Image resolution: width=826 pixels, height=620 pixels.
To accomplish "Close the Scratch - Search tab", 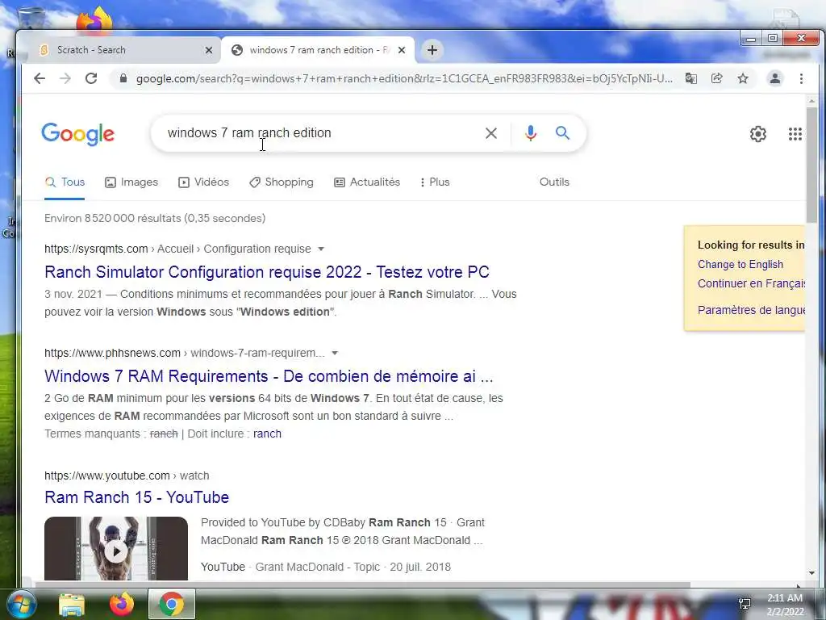I will [209, 50].
